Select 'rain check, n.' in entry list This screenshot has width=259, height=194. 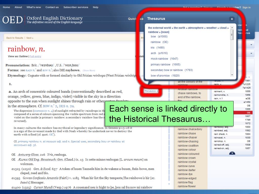(x=232, y=134)
